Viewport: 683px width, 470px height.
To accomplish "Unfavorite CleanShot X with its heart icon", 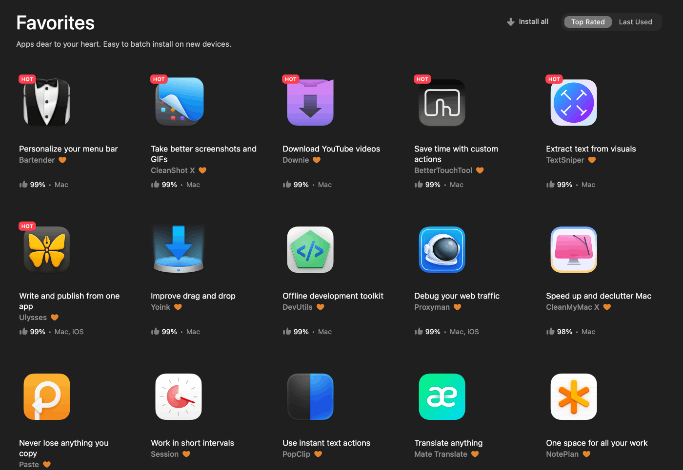I will pos(202,170).
